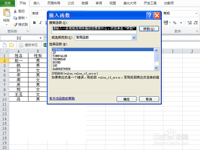Open the File tab
Image resolution: width=200 pixels, height=150 pixels.
point(7,3)
